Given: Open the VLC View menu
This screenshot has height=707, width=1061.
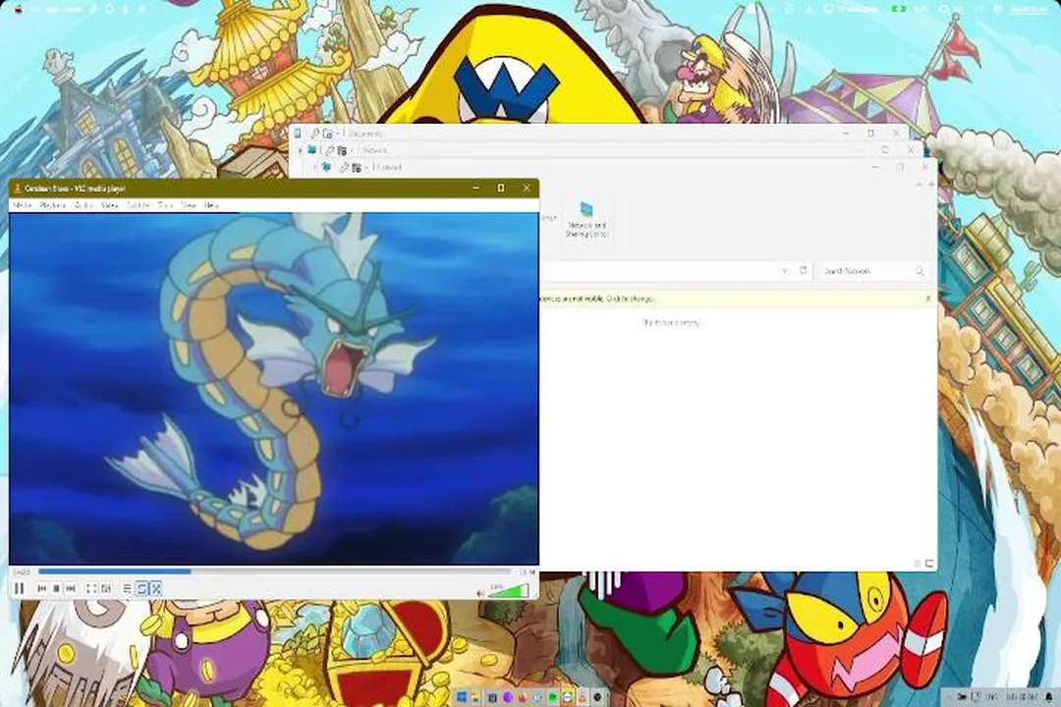Looking at the screenshot, I should click(x=189, y=205).
